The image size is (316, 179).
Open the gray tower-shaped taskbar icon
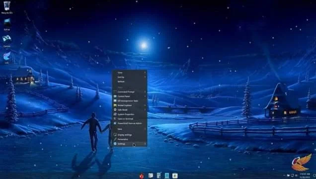(x=159, y=176)
